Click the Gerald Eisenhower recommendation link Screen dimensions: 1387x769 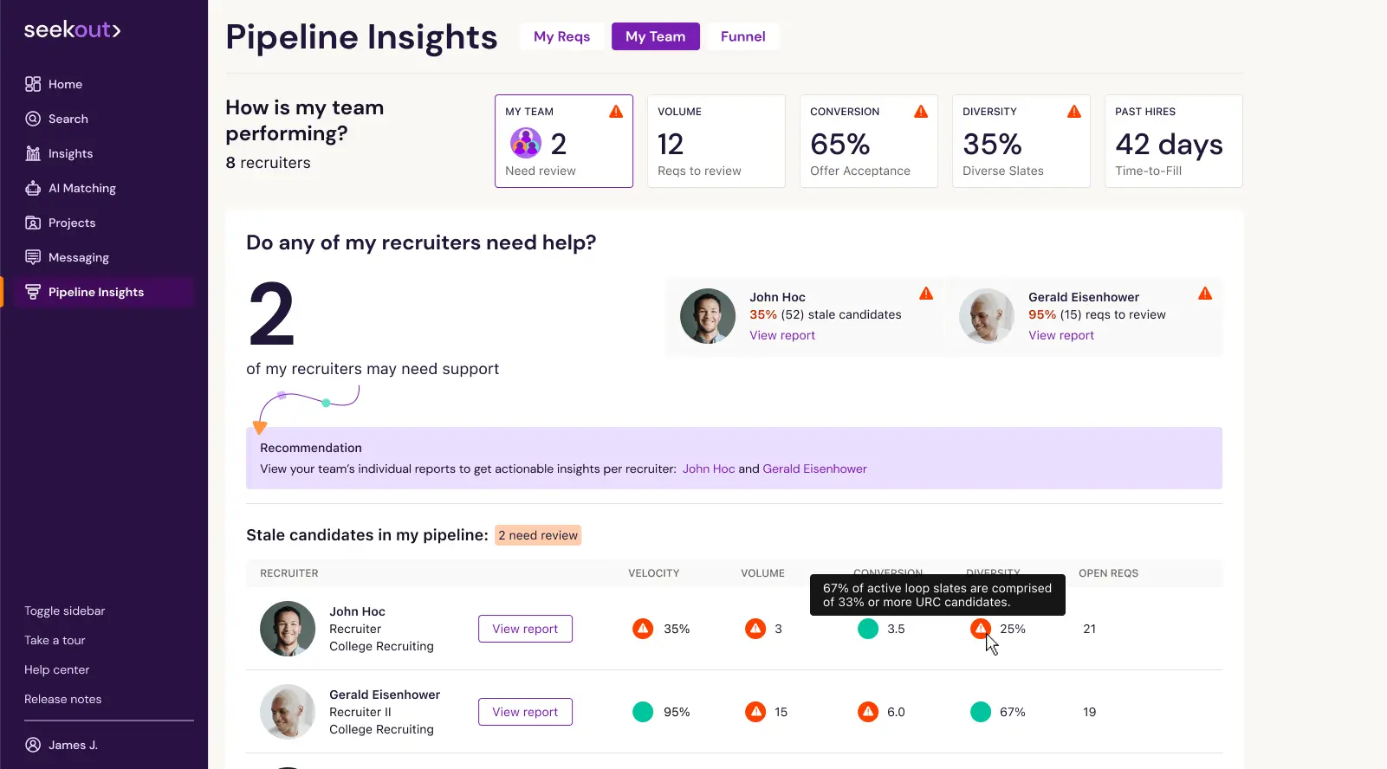pyautogui.click(x=814, y=469)
